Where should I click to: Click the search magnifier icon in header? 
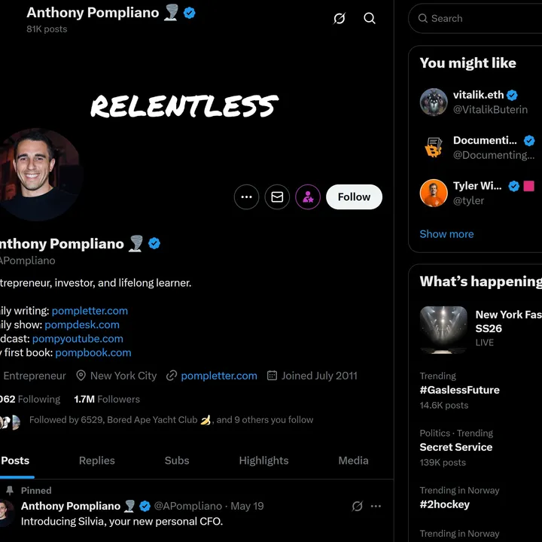pos(370,18)
